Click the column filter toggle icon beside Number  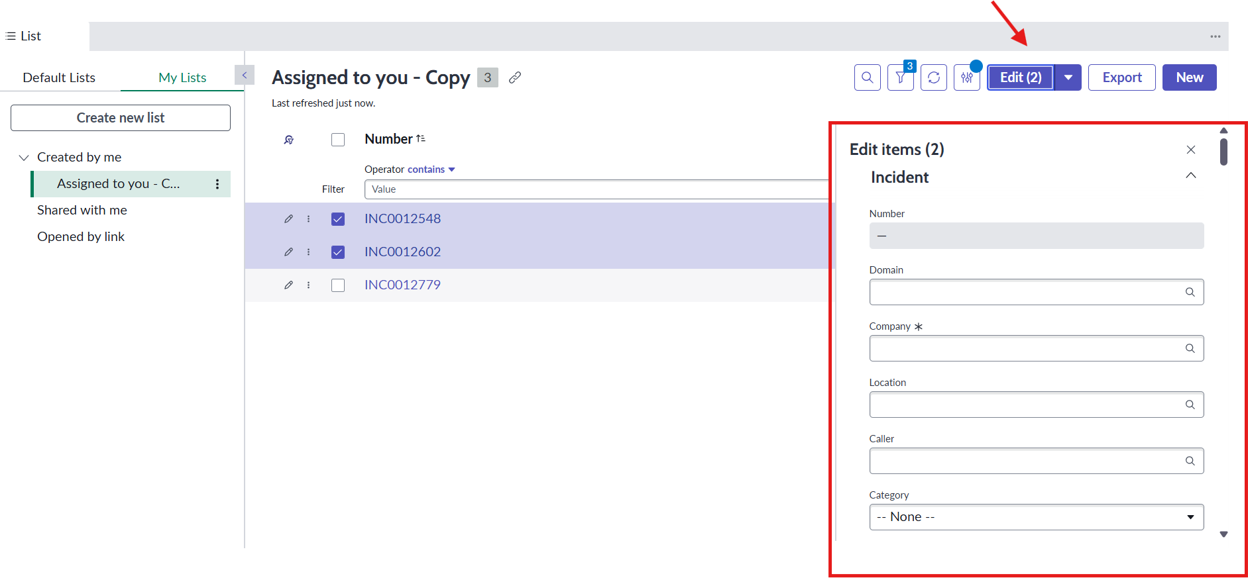(x=289, y=140)
